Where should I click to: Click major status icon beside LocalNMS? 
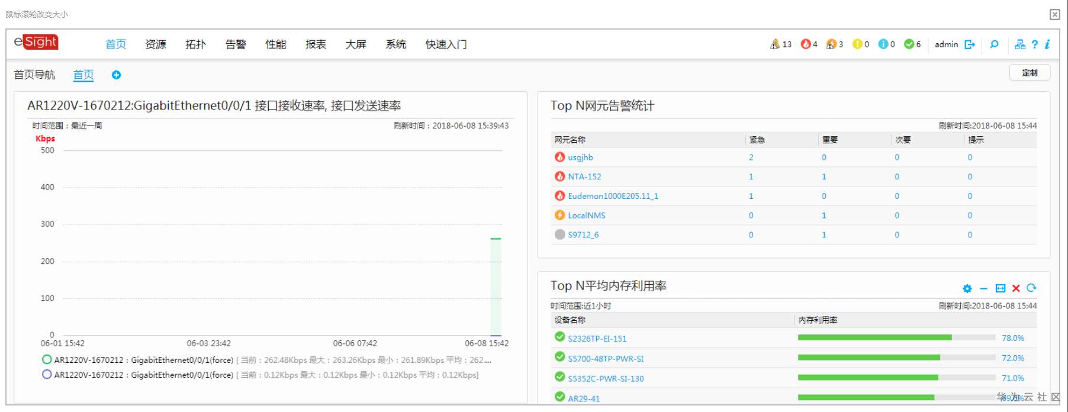pyautogui.click(x=559, y=215)
